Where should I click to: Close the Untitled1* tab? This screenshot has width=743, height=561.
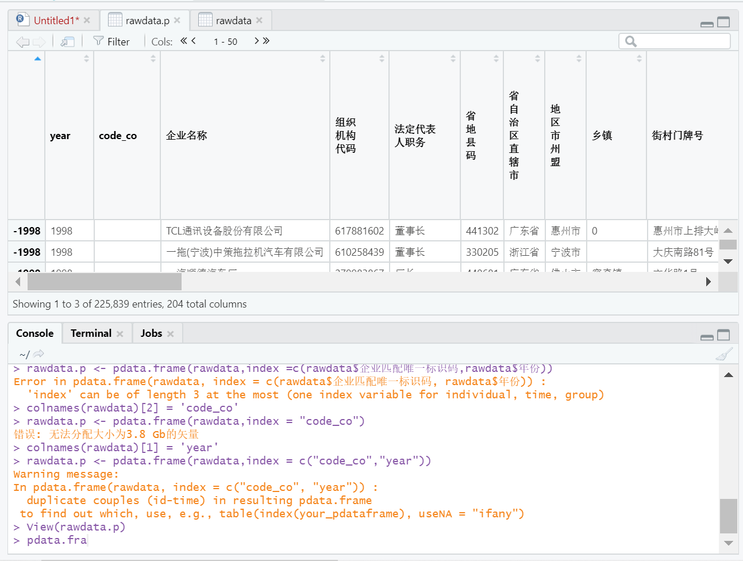coord(87,20)
